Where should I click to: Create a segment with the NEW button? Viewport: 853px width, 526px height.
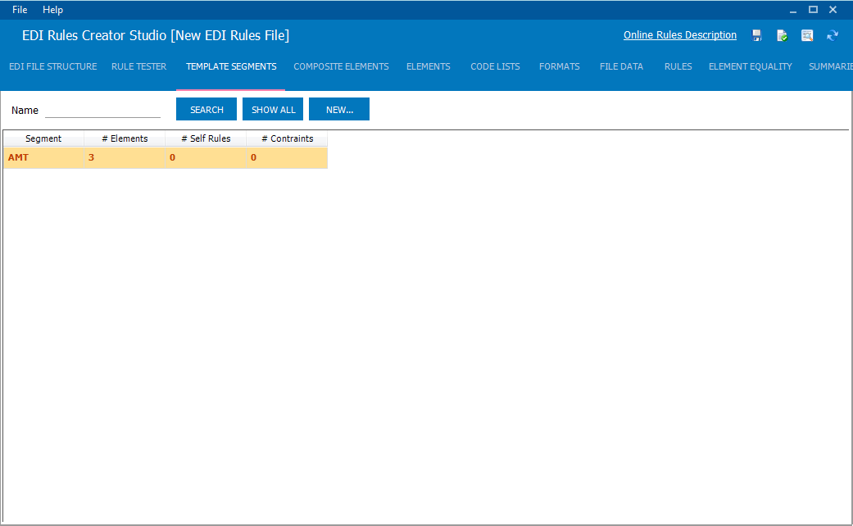pyautogui.click(x=338, y=108)
